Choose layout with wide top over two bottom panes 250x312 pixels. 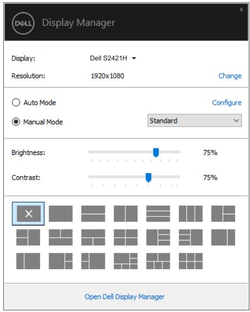click(93, 237)
